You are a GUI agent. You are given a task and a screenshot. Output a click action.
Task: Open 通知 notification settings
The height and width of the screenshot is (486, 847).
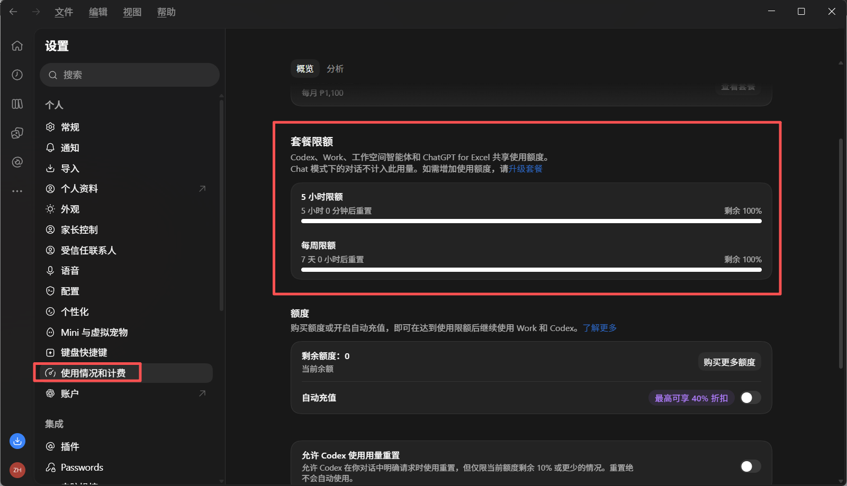coord(126,148)
